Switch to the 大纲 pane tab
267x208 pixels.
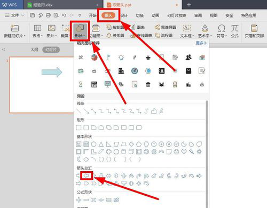(34, 50)
